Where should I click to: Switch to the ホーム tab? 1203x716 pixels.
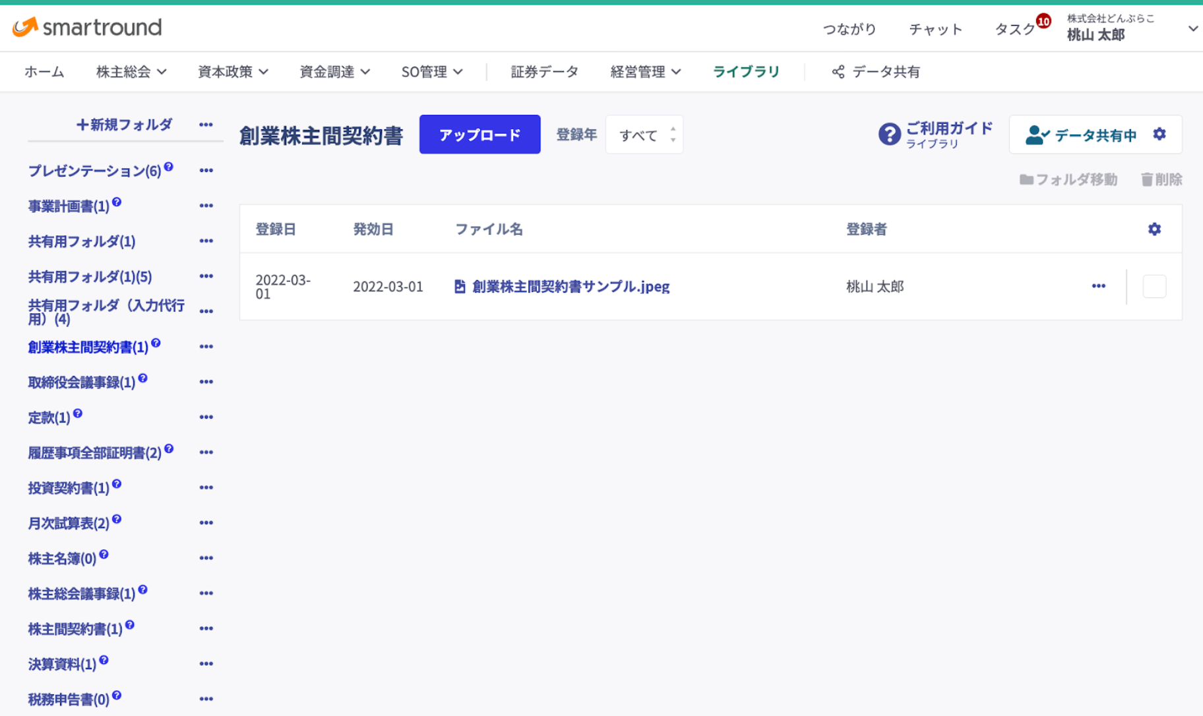click(x=44, y=71)
